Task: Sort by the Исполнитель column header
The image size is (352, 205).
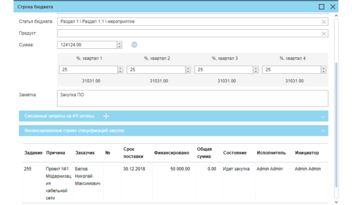Action: point(271,153)
